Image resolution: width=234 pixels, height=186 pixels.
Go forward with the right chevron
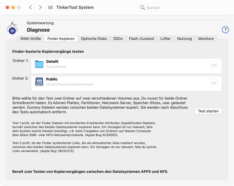tap(40, 7)
